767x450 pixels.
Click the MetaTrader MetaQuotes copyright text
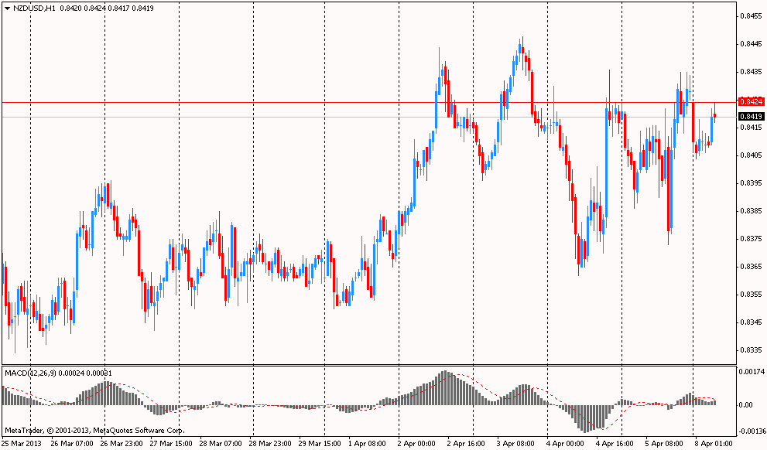coord(94,431)
